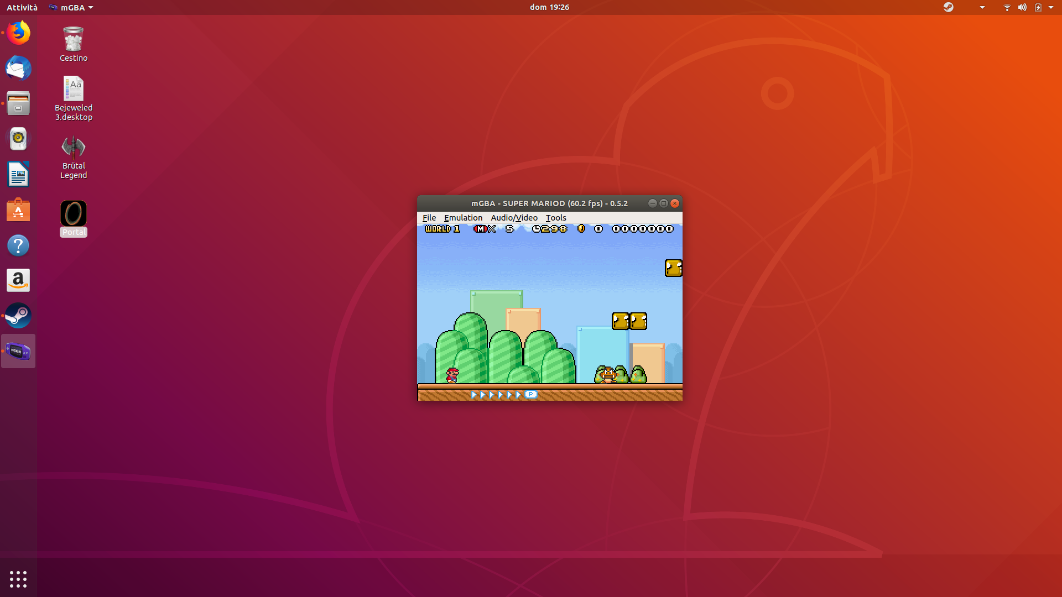The width and height of the screenshot is (1062, 597).
Task: Open the Amazon dock launcher
Action: coord(18,281)
